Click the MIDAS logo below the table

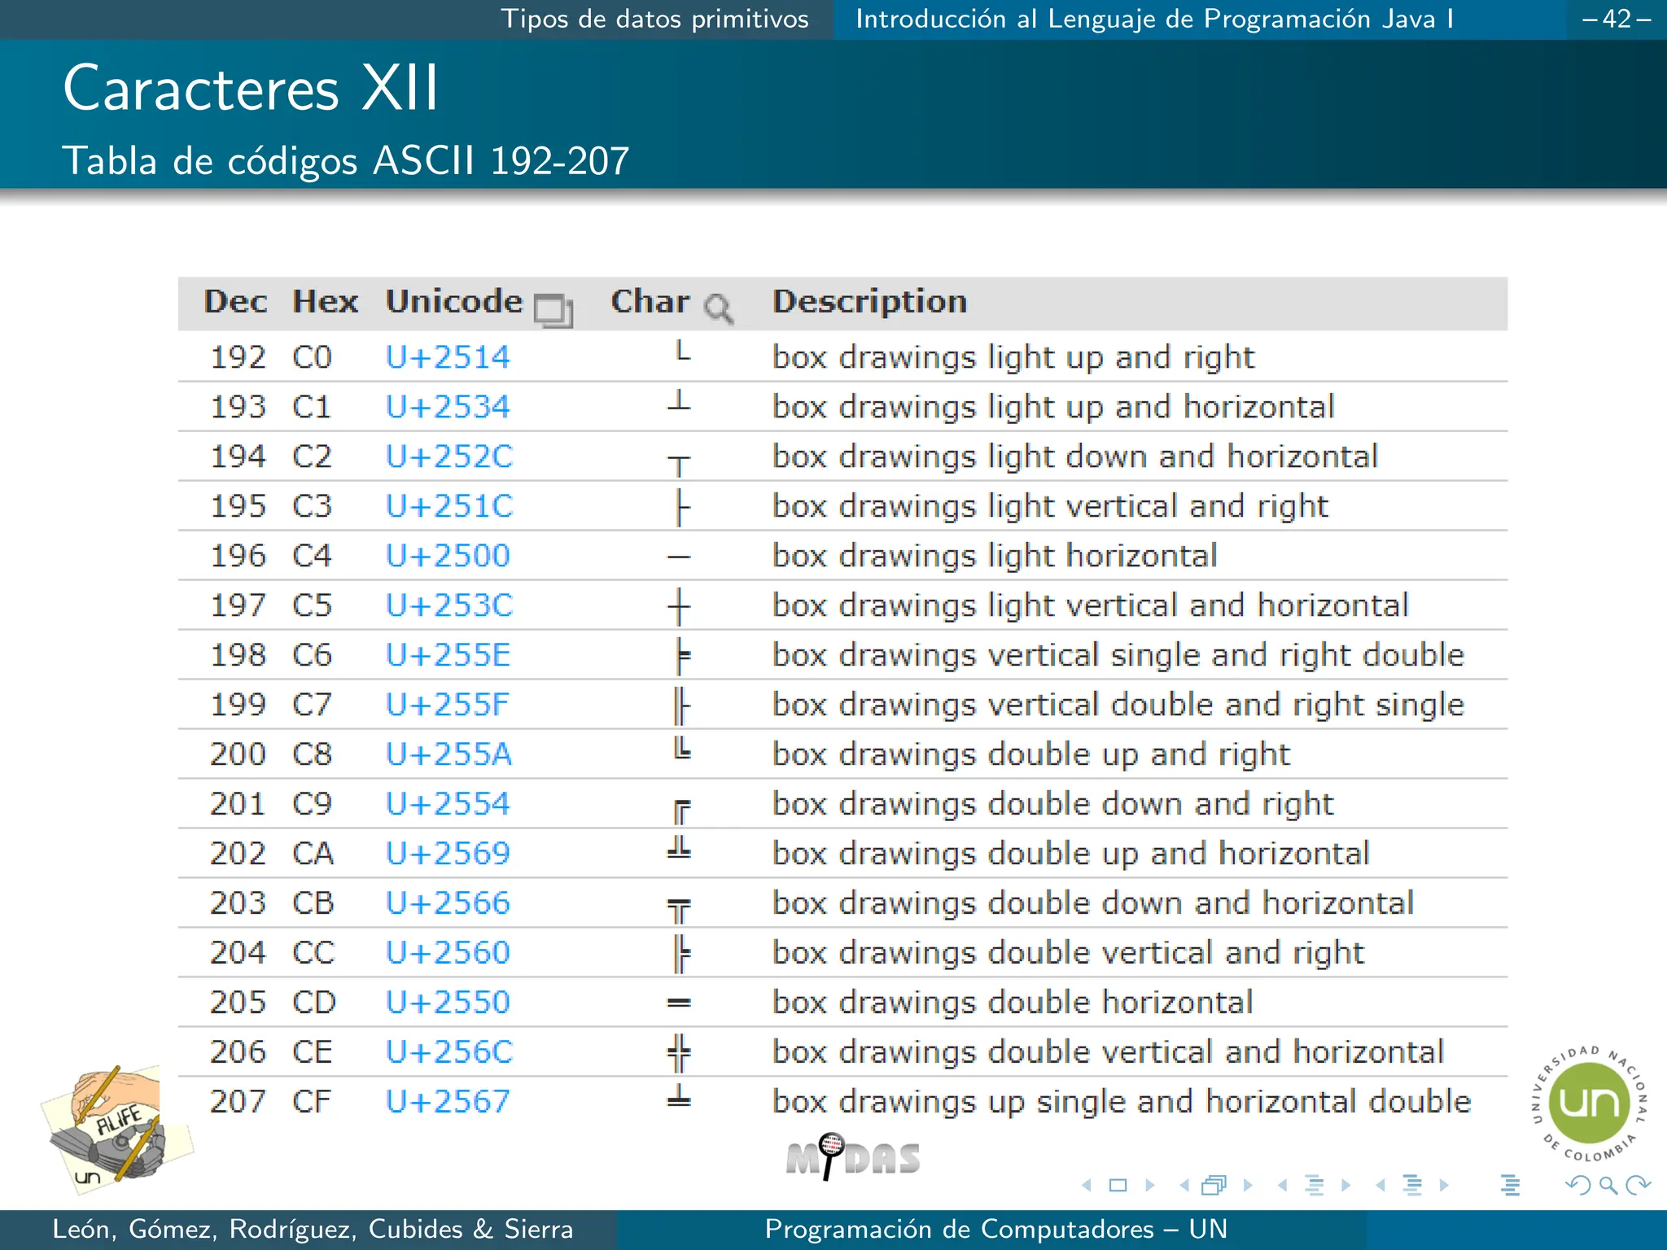point(852,1157)
